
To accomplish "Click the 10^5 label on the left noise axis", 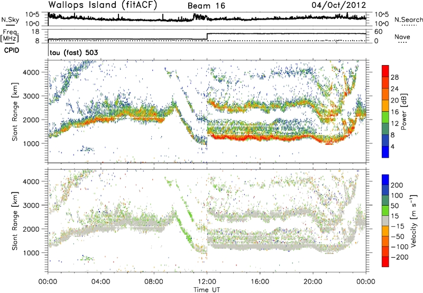I will pyautogui.click(x=32, y=14).
